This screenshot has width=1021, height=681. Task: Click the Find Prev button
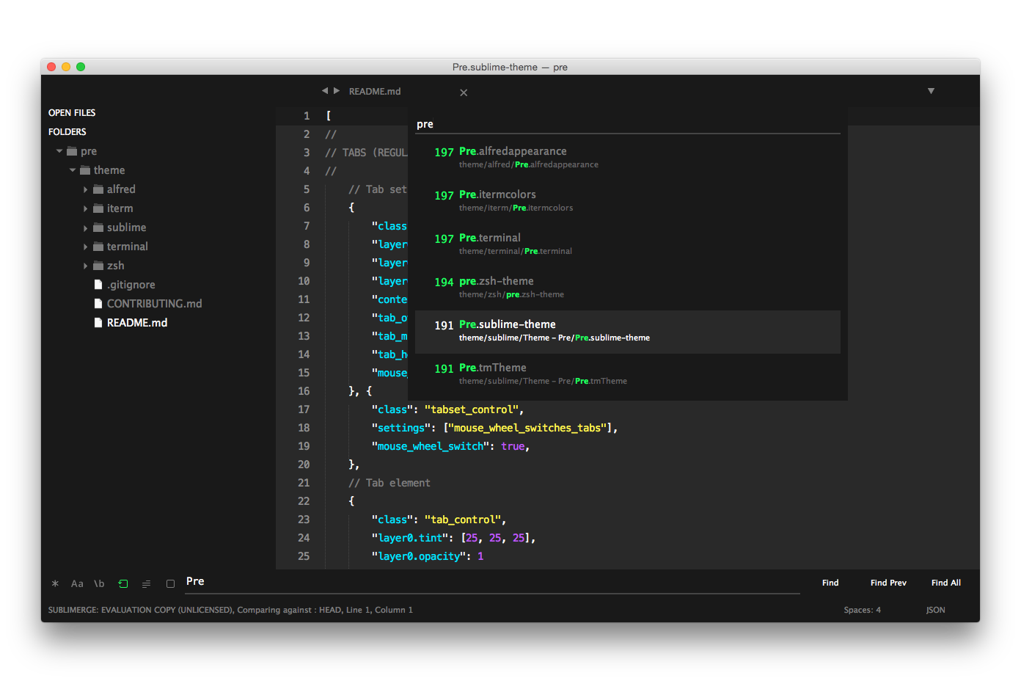pos(888,583)
